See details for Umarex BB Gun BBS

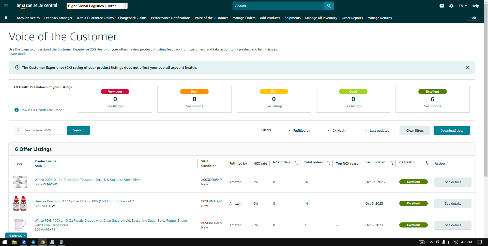click(453, 203)
